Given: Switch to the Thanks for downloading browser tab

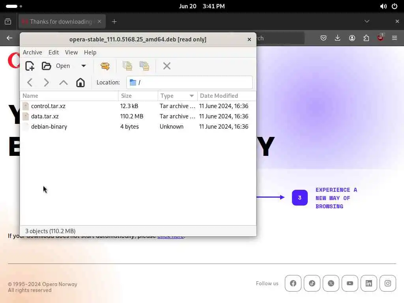Looking at the screenshot, I should (61, 22).
